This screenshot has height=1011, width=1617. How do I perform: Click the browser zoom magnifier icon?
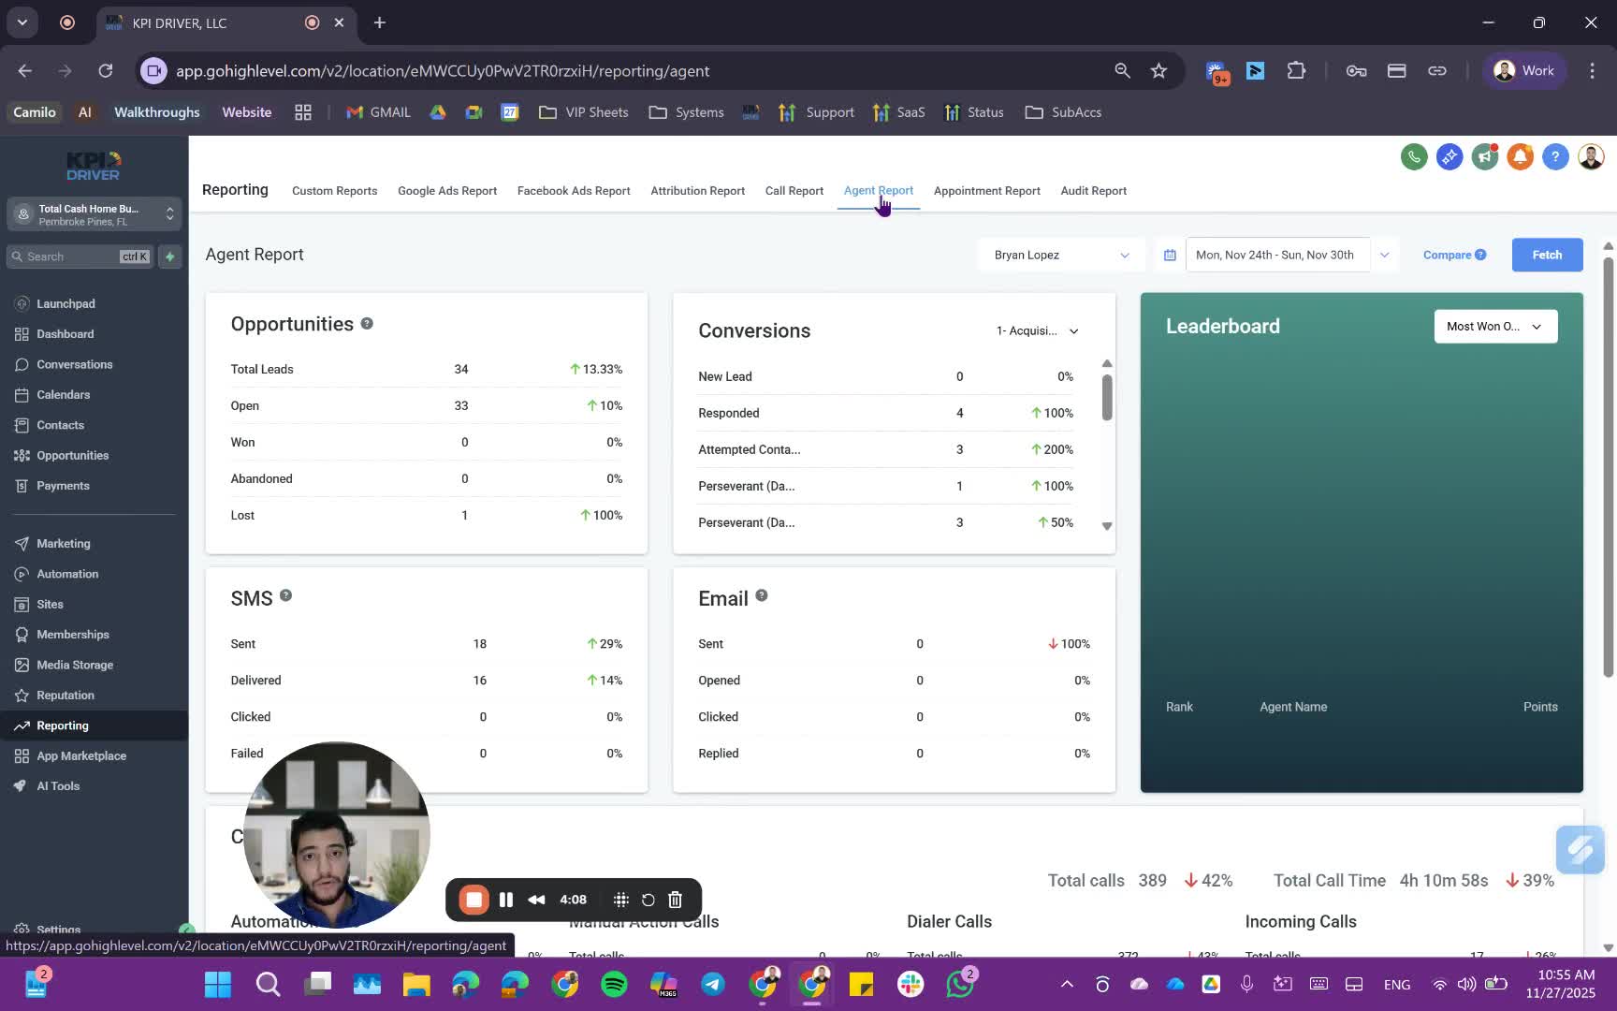pos(1122,71)
